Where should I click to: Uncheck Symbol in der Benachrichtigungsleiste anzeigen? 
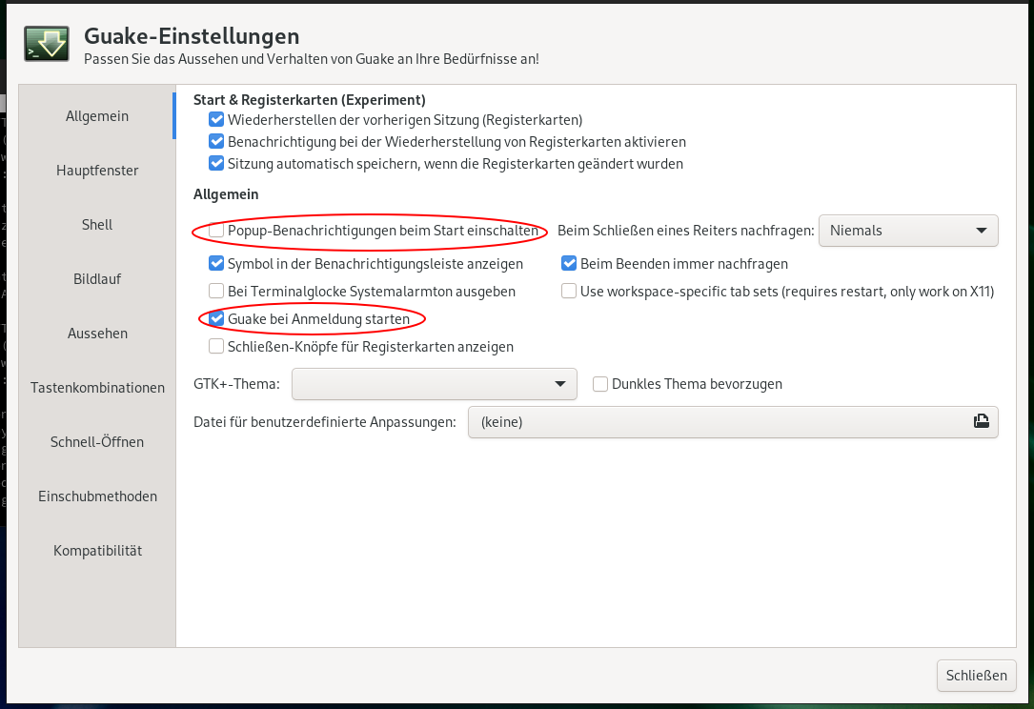(x=216, y=264)
